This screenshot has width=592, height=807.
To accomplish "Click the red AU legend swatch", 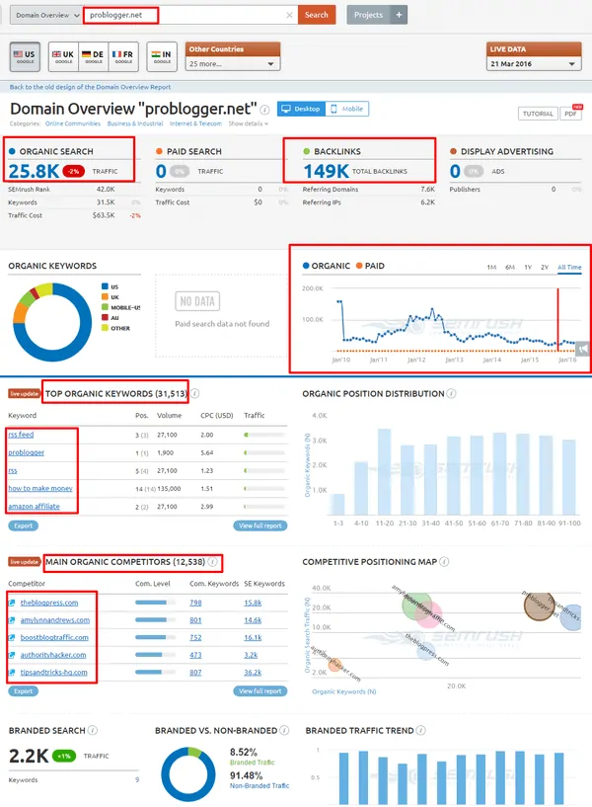I will click(x=105, y=317).
